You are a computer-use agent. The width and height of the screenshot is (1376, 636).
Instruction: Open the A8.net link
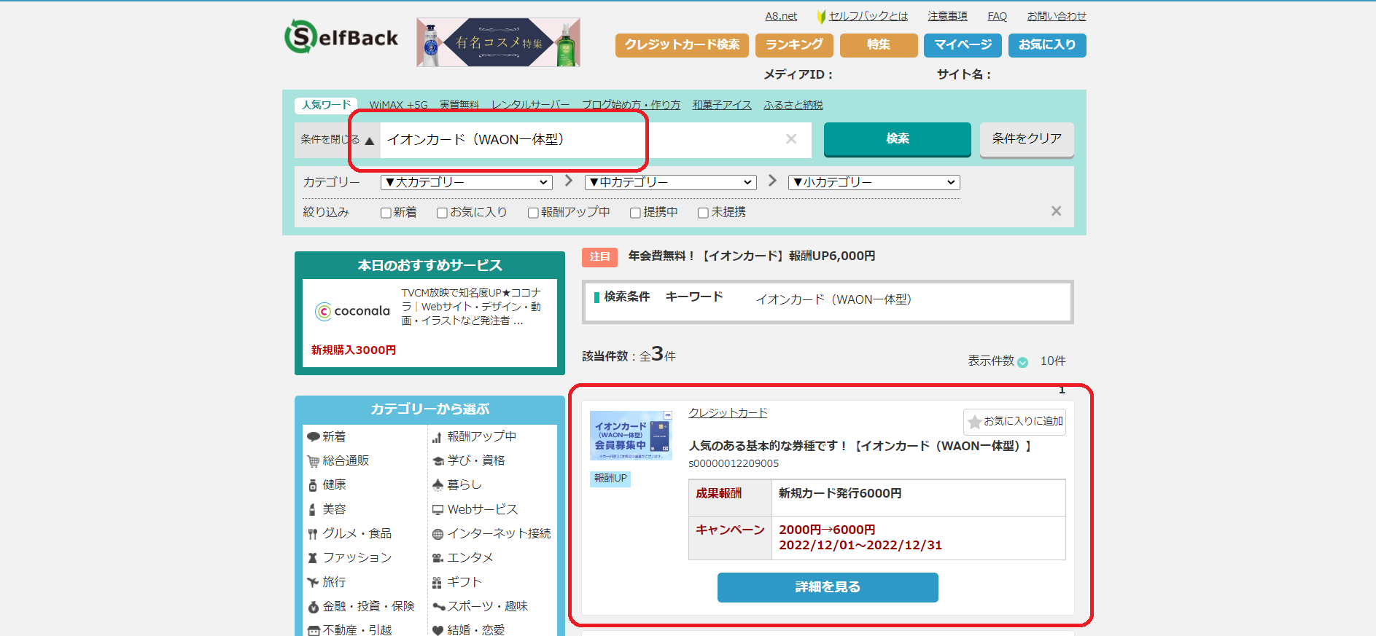click(x=781, y=16)
